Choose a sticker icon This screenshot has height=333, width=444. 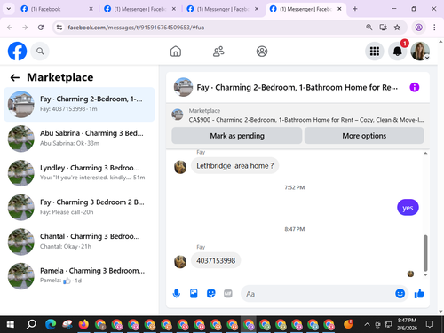point(210,294)
